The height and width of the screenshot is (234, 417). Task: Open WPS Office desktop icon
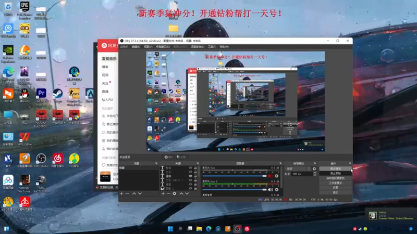pyautogui.click(x=24, y=139)
